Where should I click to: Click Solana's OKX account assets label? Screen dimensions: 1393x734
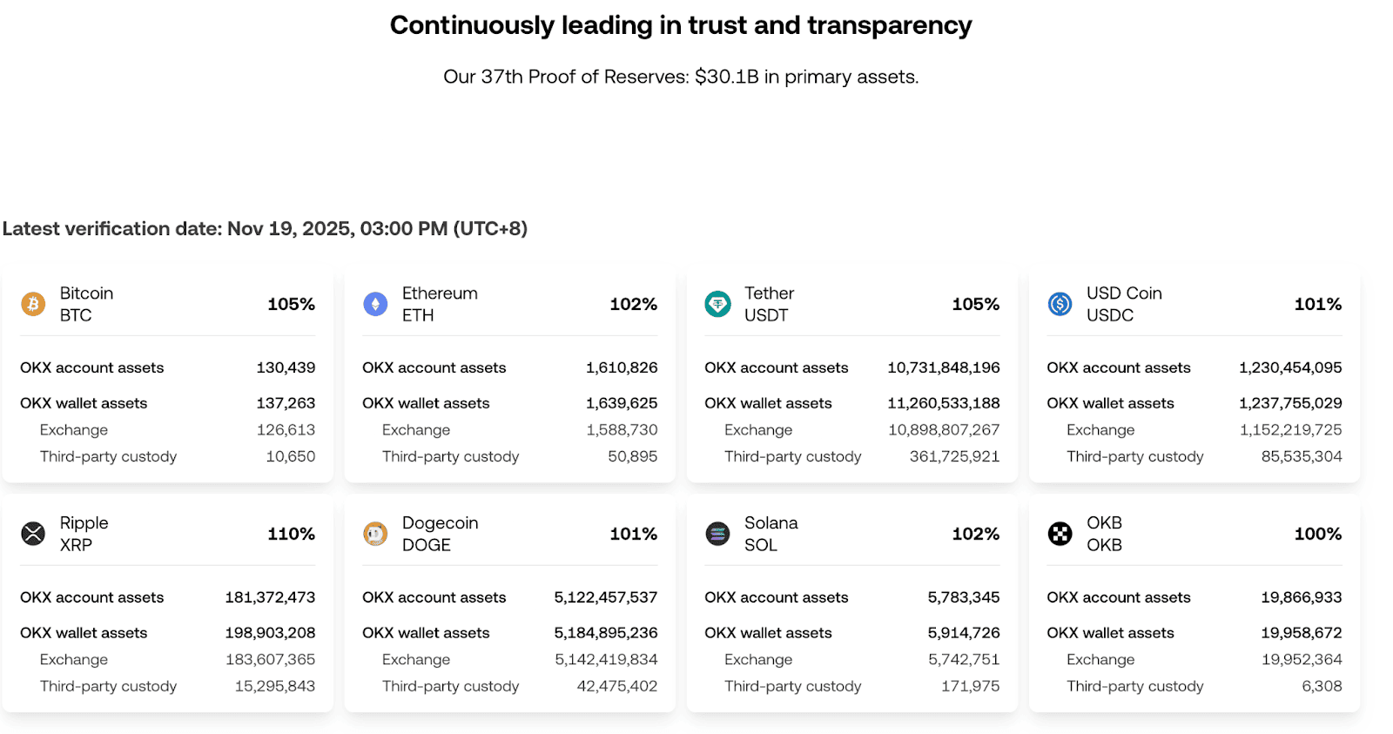coord(776,597)
